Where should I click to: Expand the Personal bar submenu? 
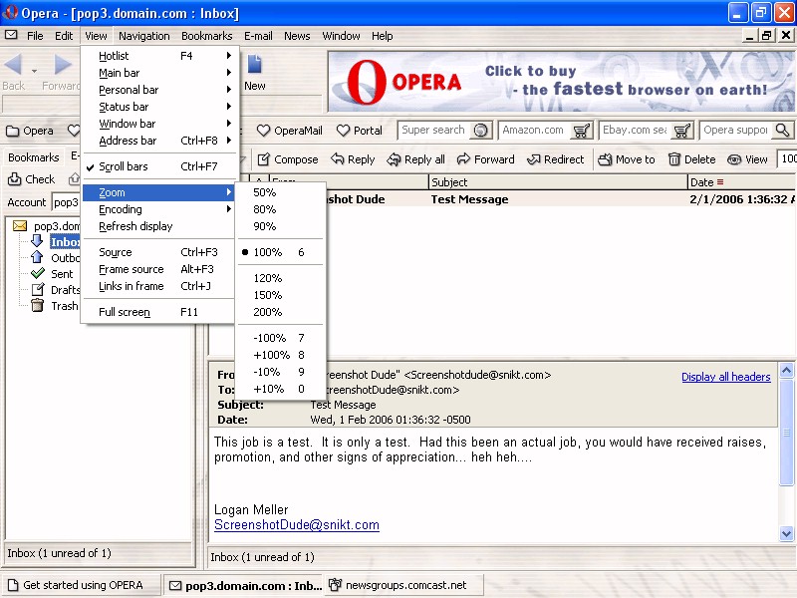[158, 90]
